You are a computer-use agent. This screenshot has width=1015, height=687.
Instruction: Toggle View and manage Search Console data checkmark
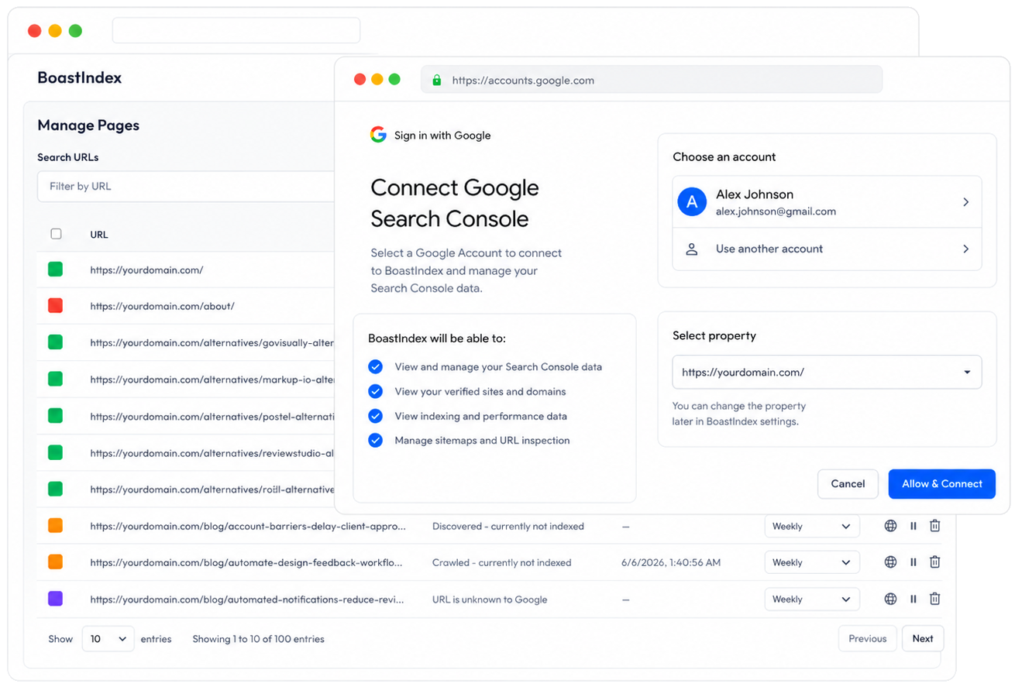pyautogui.click(x=375, y=367)
